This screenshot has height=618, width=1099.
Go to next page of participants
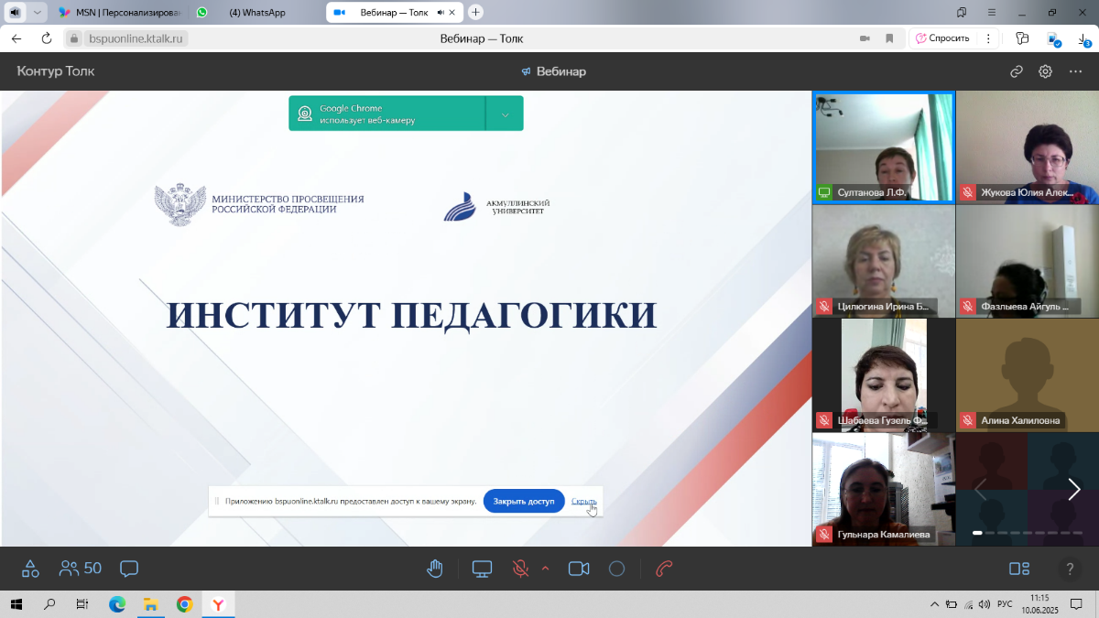1074,490
